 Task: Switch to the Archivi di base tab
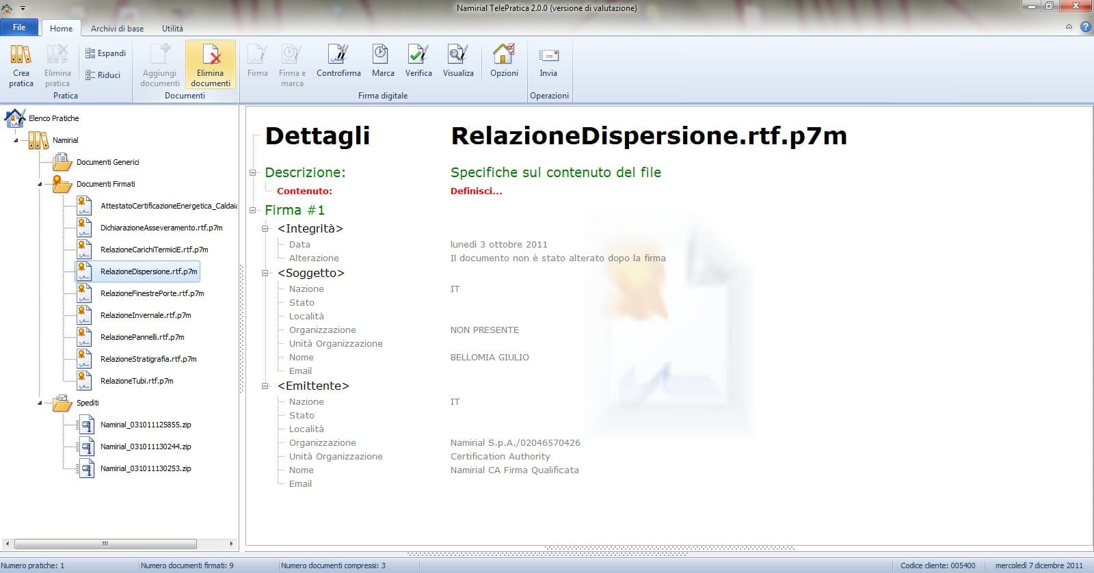tap(117, 28)
